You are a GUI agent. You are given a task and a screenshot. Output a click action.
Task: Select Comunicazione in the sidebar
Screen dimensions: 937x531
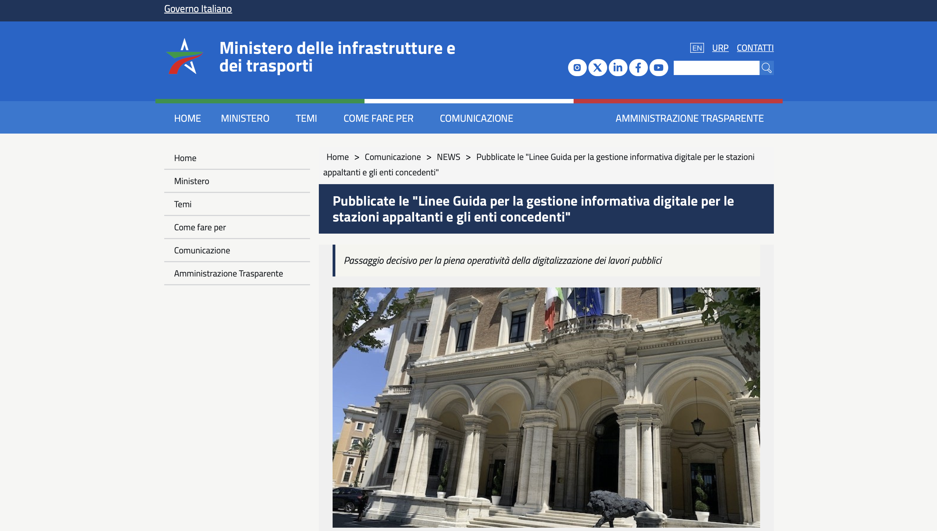[202, 250]
